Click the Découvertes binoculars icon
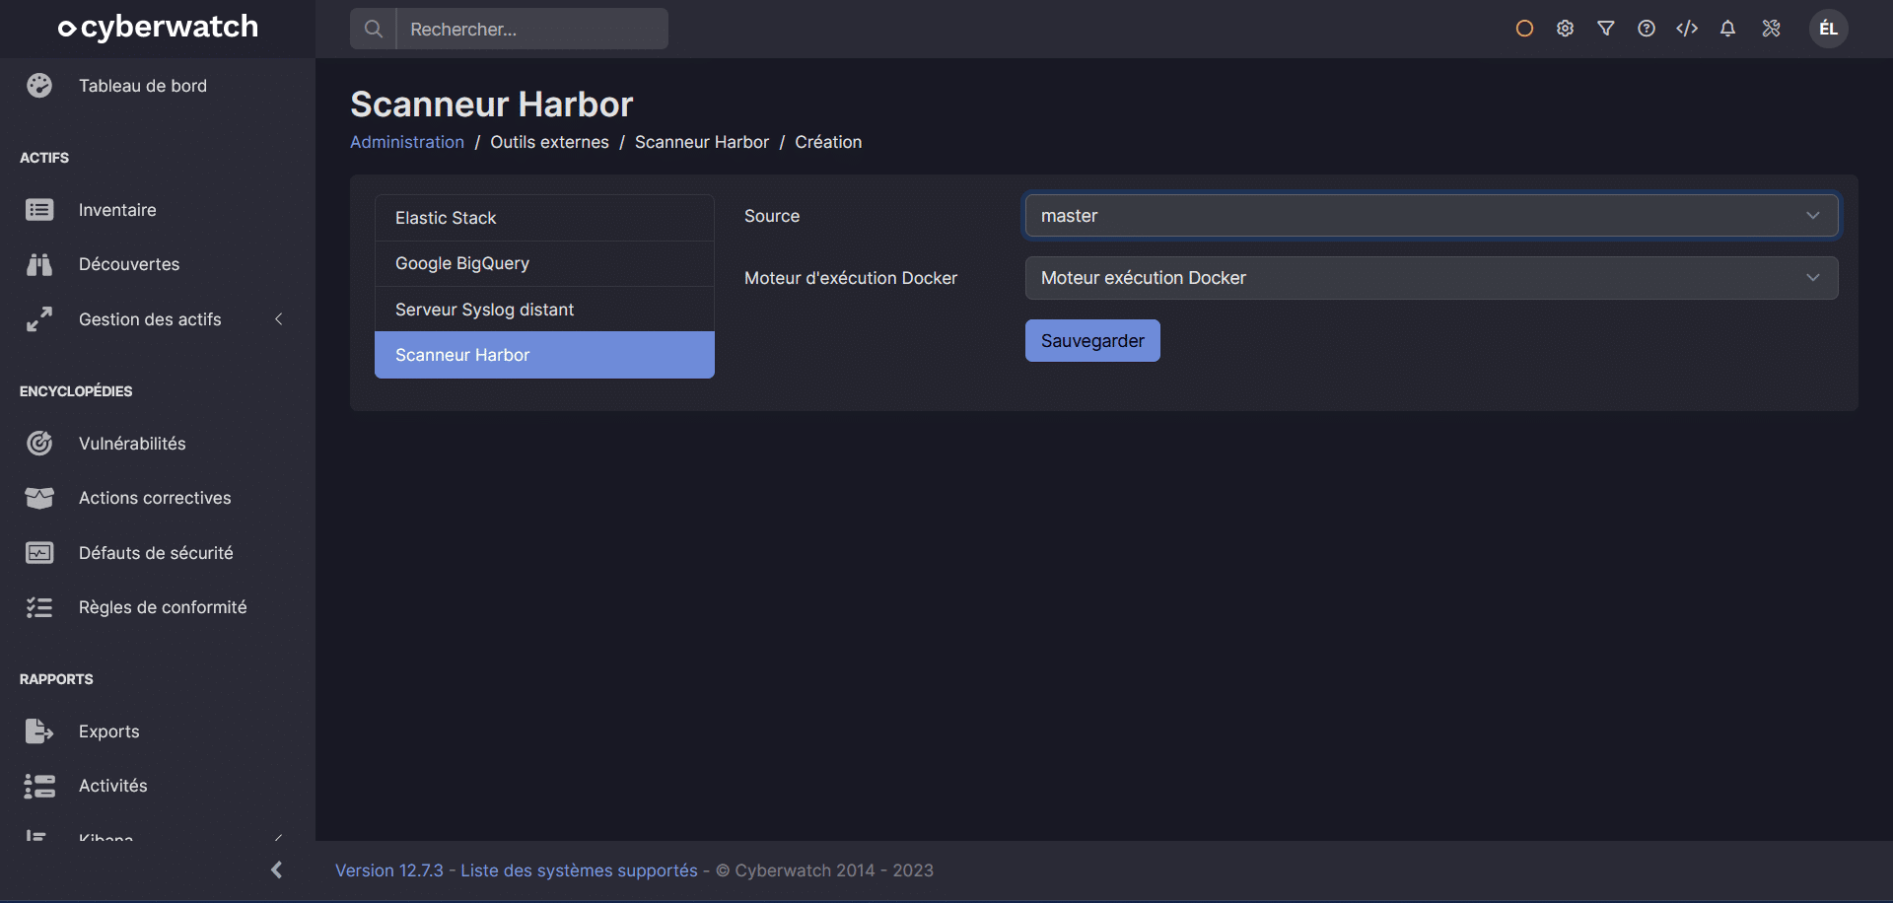1893x903 pixels. pyautogui.click(x=39, y=264)
